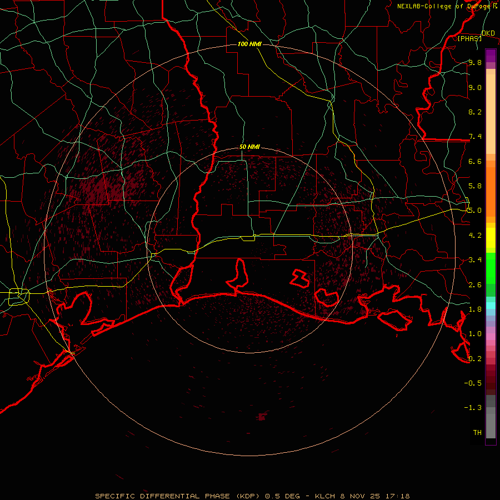Click the TH threshold label on scale
Screen dimensions: 500x500
pos(477,433)
